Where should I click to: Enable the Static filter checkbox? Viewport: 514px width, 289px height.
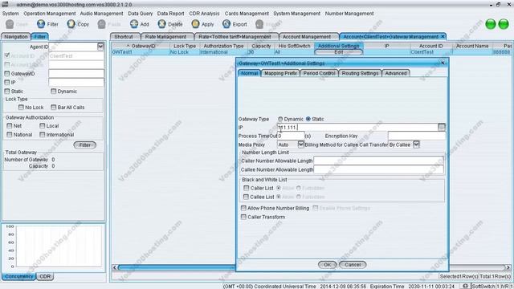tap(7, 91)
